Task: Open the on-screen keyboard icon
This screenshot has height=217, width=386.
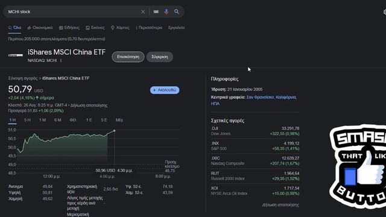Action: point(156,11)
